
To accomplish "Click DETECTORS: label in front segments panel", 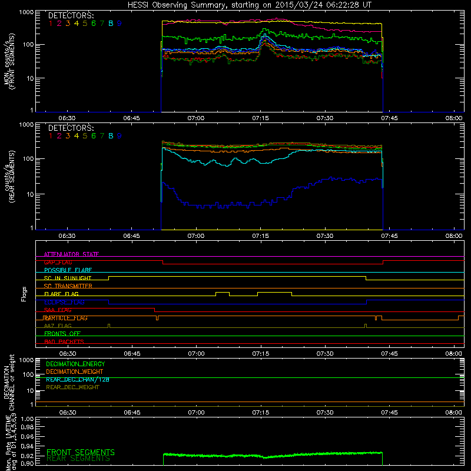I will click(71, 16).
